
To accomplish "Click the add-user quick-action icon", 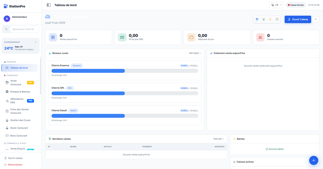I will [x=270, y=19].
